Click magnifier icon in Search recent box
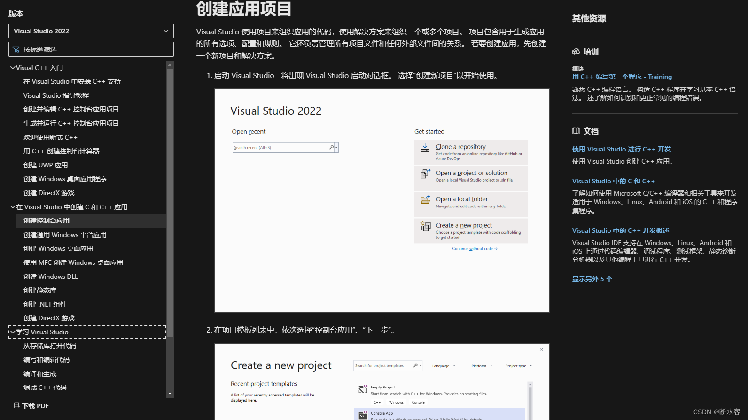 tap(331, 148)
